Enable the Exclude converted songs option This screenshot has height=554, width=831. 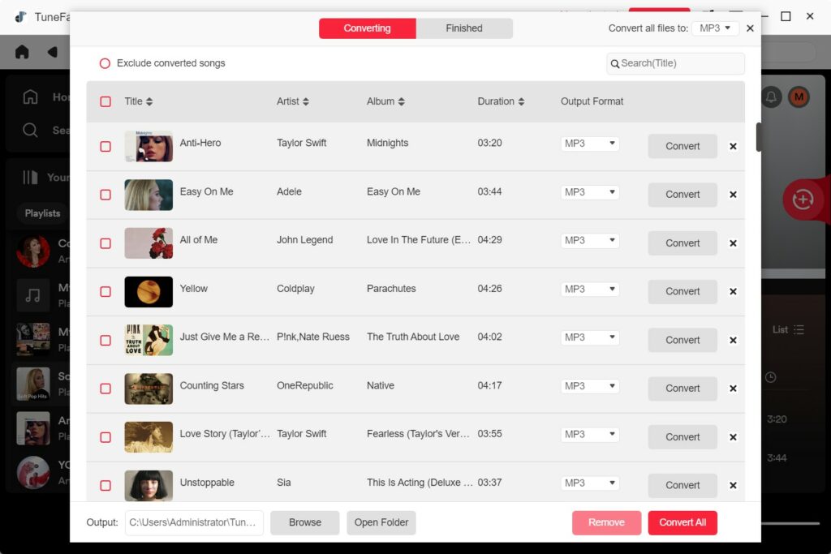point(105,62)
